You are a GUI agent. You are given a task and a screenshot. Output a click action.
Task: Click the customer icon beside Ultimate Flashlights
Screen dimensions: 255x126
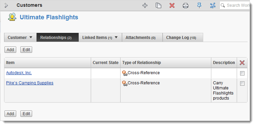[x=12, y=17]
